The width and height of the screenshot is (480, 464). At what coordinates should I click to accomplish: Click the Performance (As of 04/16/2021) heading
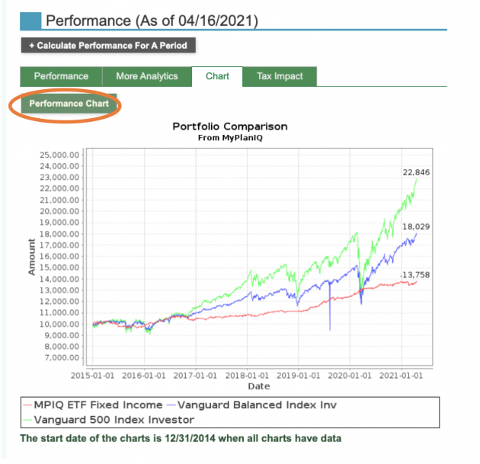point(152,21)
